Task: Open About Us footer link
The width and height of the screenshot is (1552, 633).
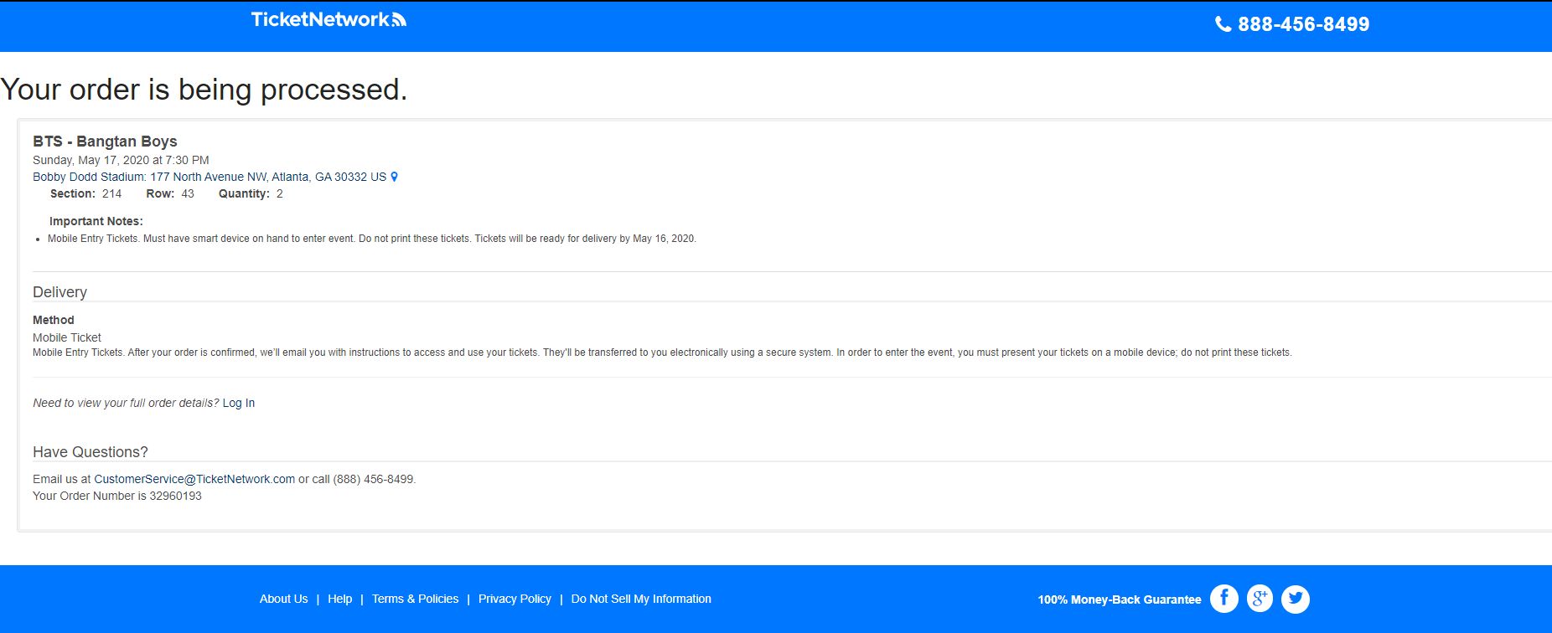Action: (283, 599)
